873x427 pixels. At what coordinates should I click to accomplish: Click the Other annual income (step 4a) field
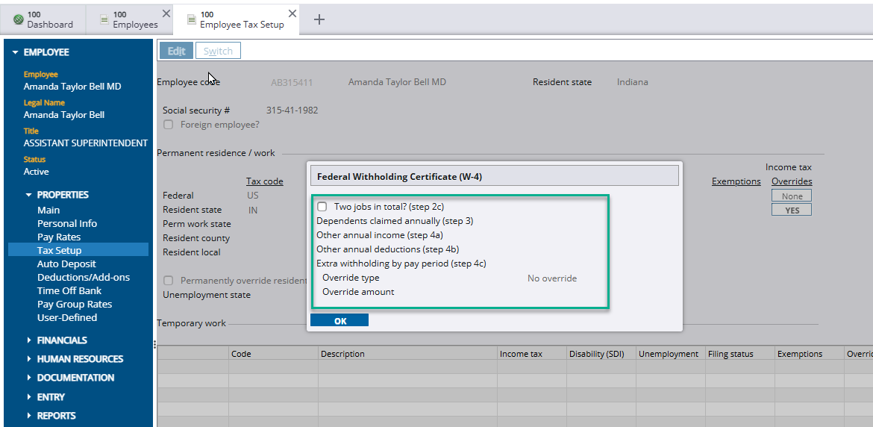click(380, 235)
